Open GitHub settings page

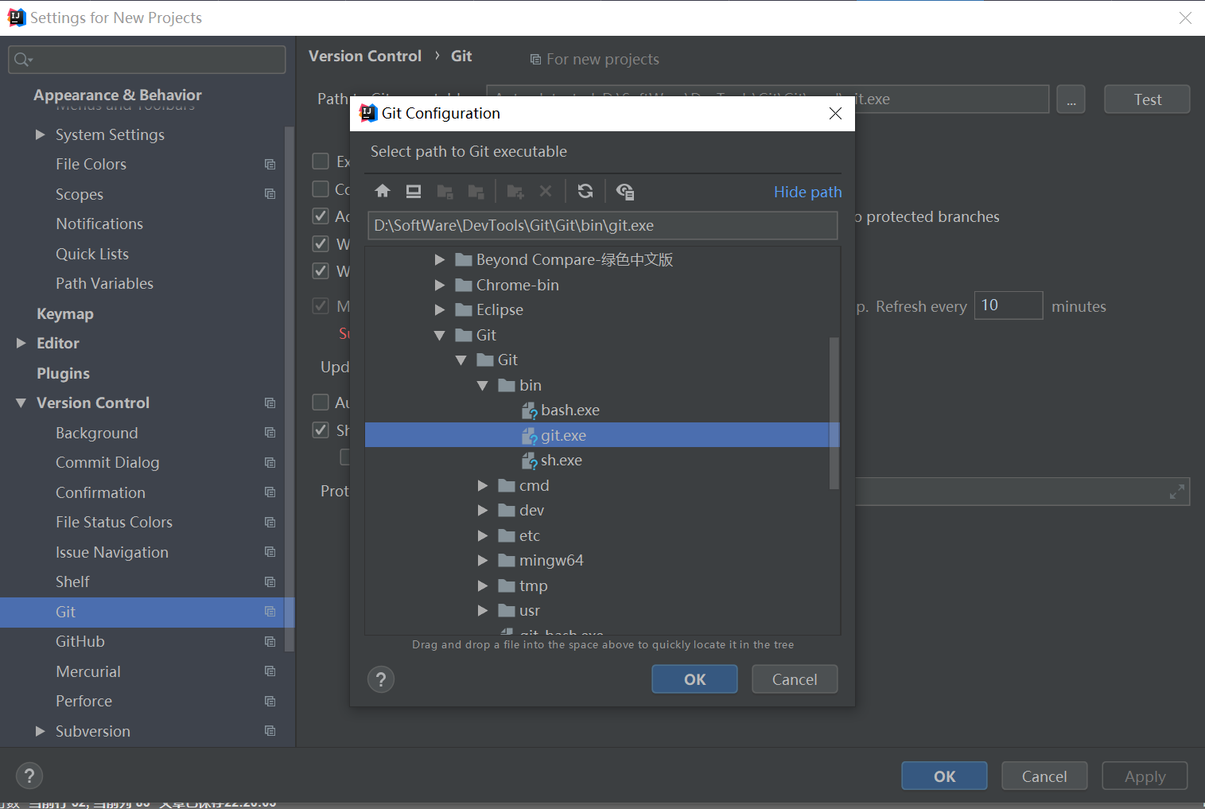[80, 642]
